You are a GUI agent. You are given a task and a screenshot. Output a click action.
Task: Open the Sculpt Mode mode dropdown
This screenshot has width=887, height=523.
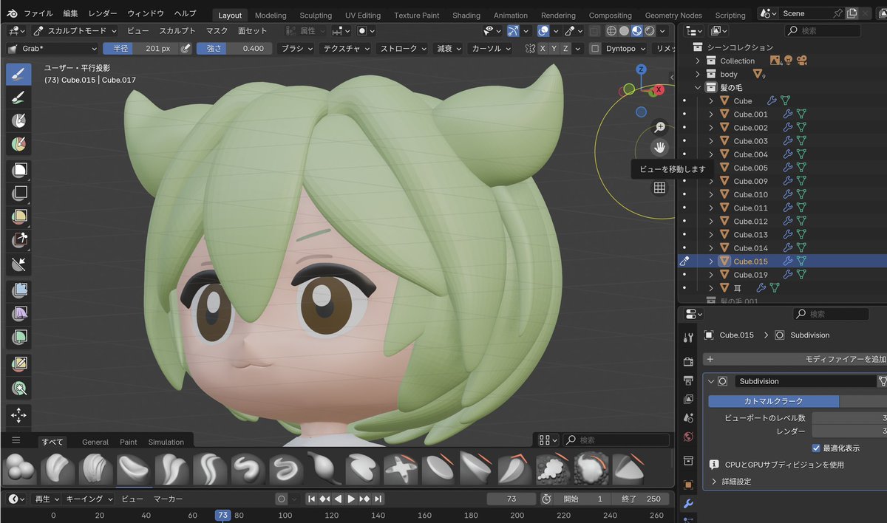point(75,31)
